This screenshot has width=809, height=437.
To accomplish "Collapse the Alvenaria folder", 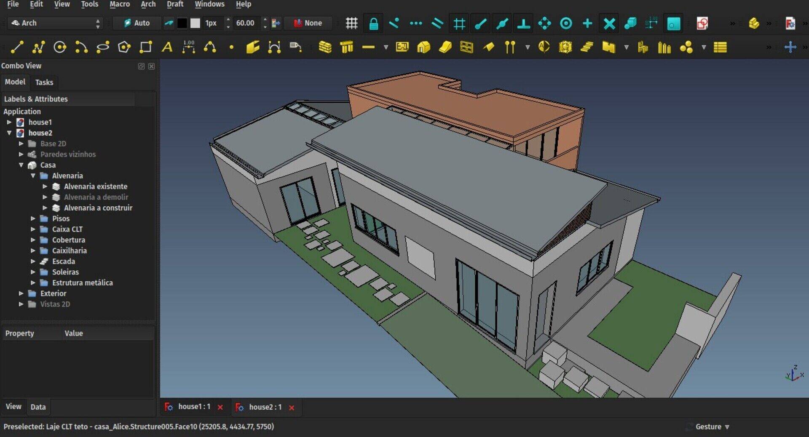I will click(x=33, y=176).
